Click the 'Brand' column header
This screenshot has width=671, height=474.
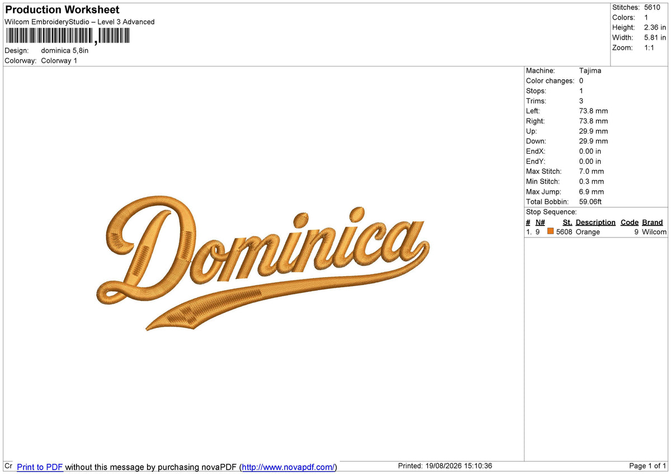point(653,222)
